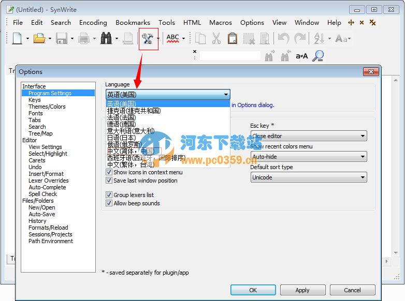The width and height of the screenshot is (405, 301).
Task: Open Options via wrench tools icon
Action: click(x=147, y=39)
